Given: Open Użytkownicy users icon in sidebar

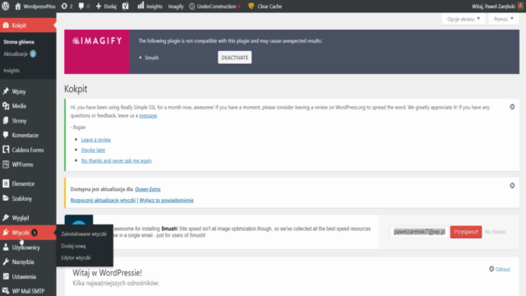Looking at the screenshot, I should (x=6, y=247).
